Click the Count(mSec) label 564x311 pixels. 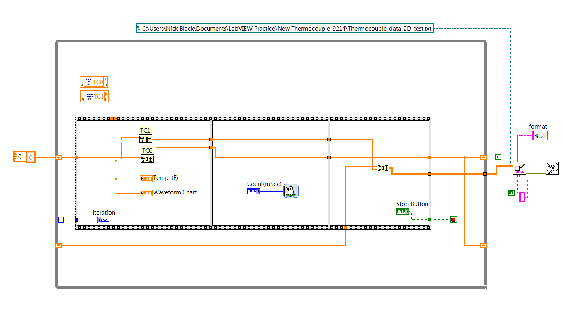click(x=264, y=184)
